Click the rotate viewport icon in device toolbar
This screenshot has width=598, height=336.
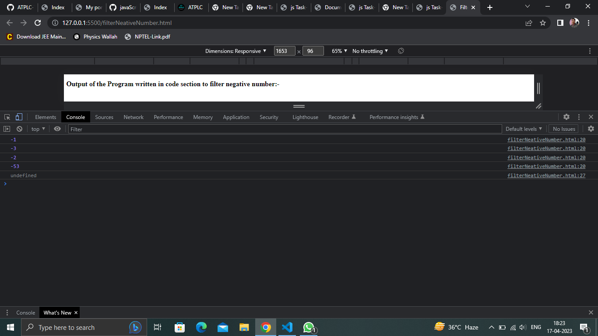(401, 51)
